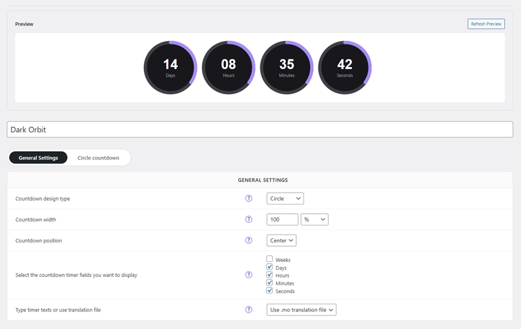Enable the Weeks checkbox
Screen dimensions: 521x329
pyautogui.click(x=270, y=259)
